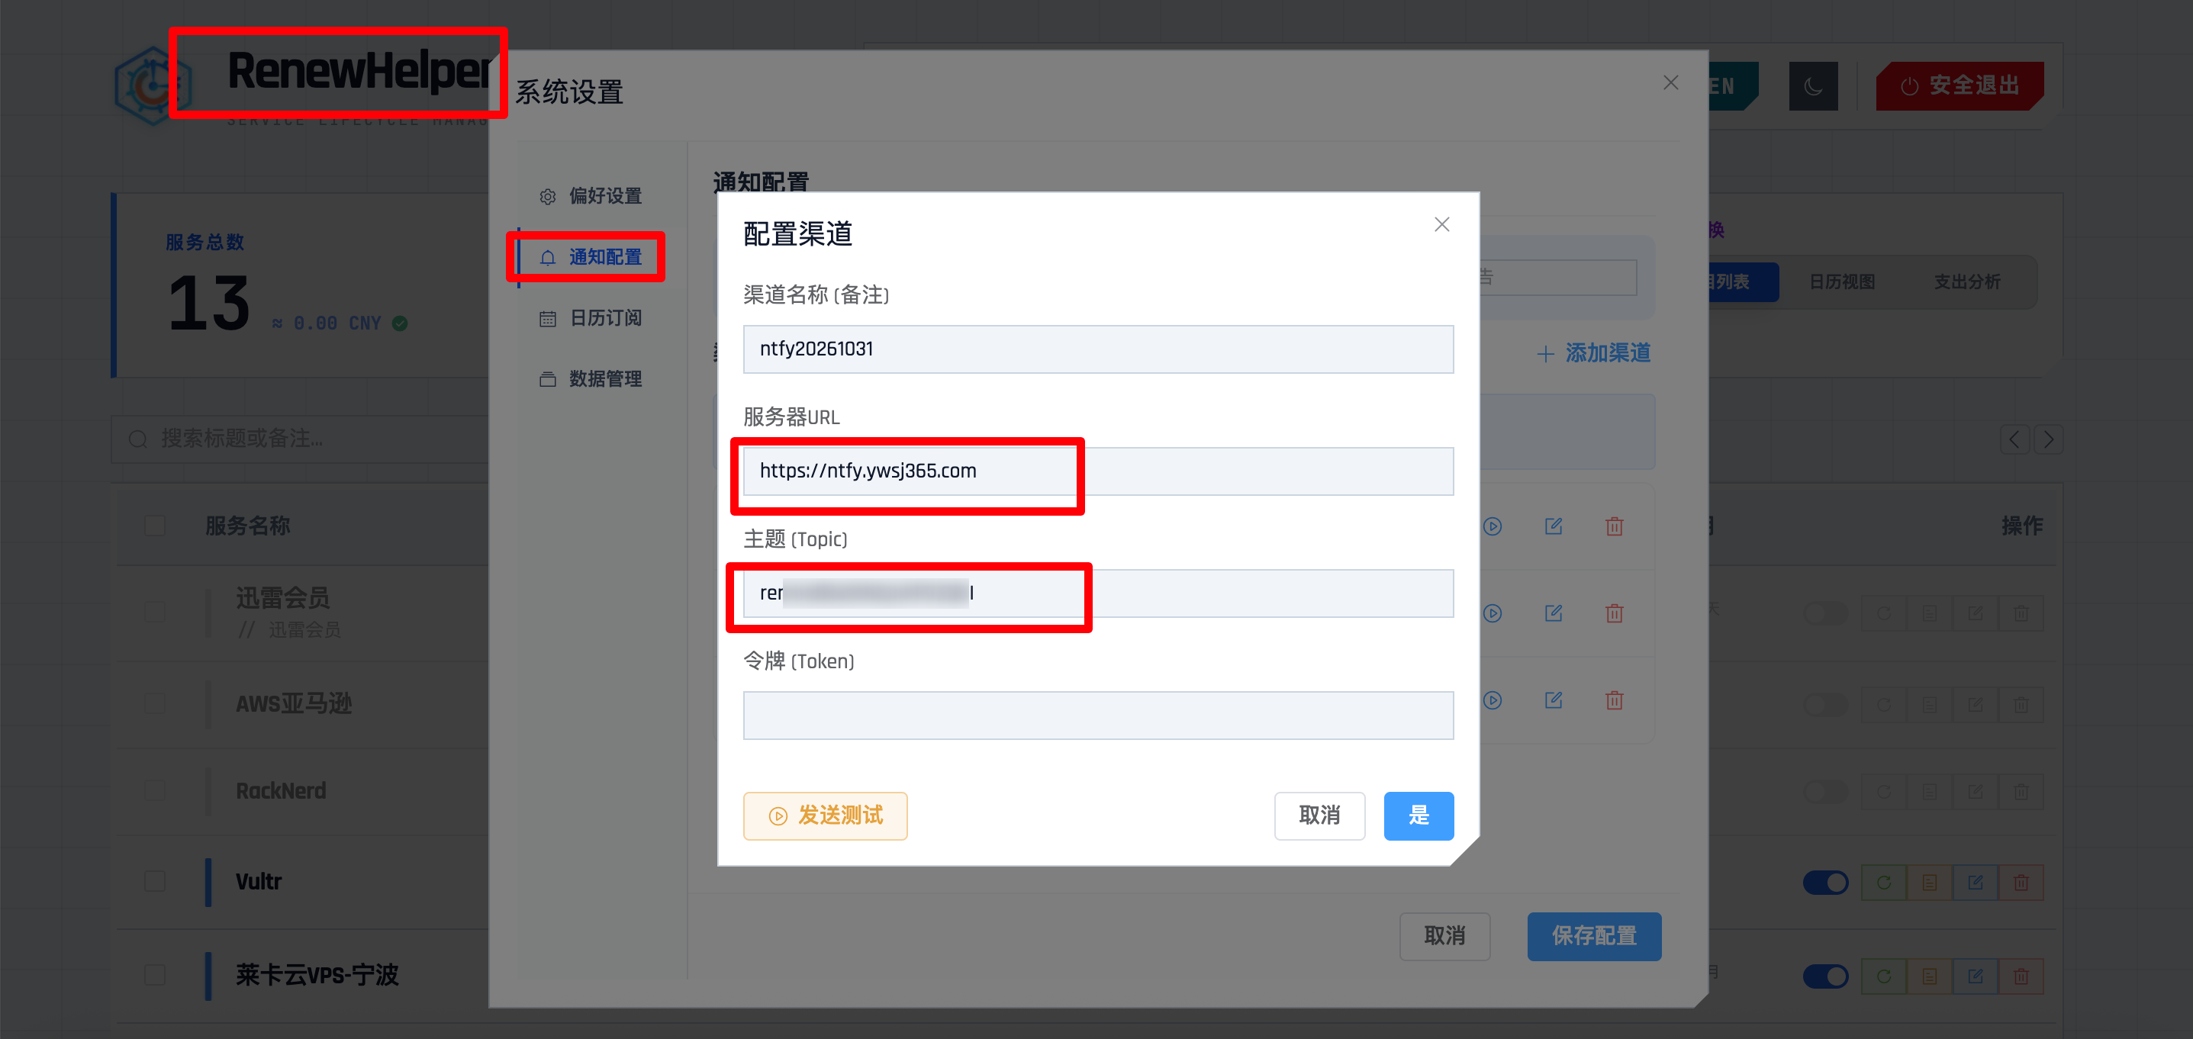Click the Vultr row renew icon

click(1884, 883)
